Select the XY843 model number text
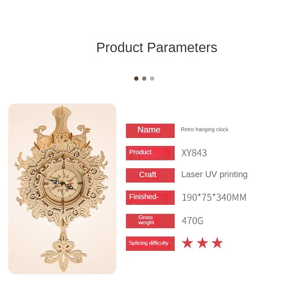This screenshot has height=294, width=287. [x=194, y=153]
